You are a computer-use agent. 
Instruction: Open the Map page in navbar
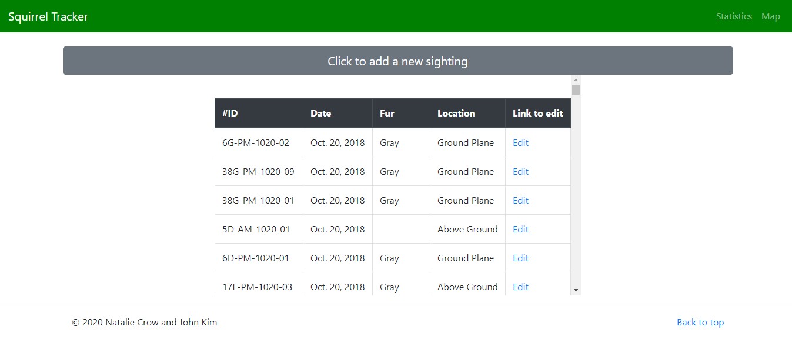pos(771,16)
